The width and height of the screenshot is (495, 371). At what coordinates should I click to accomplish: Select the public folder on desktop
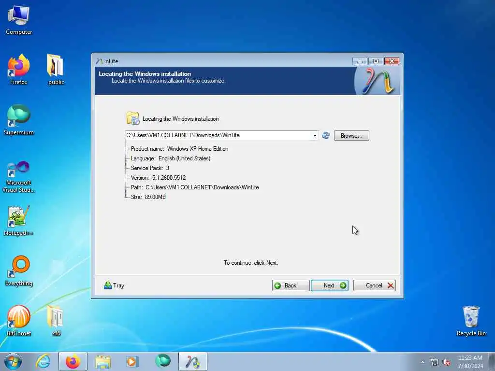click(56, 70)
